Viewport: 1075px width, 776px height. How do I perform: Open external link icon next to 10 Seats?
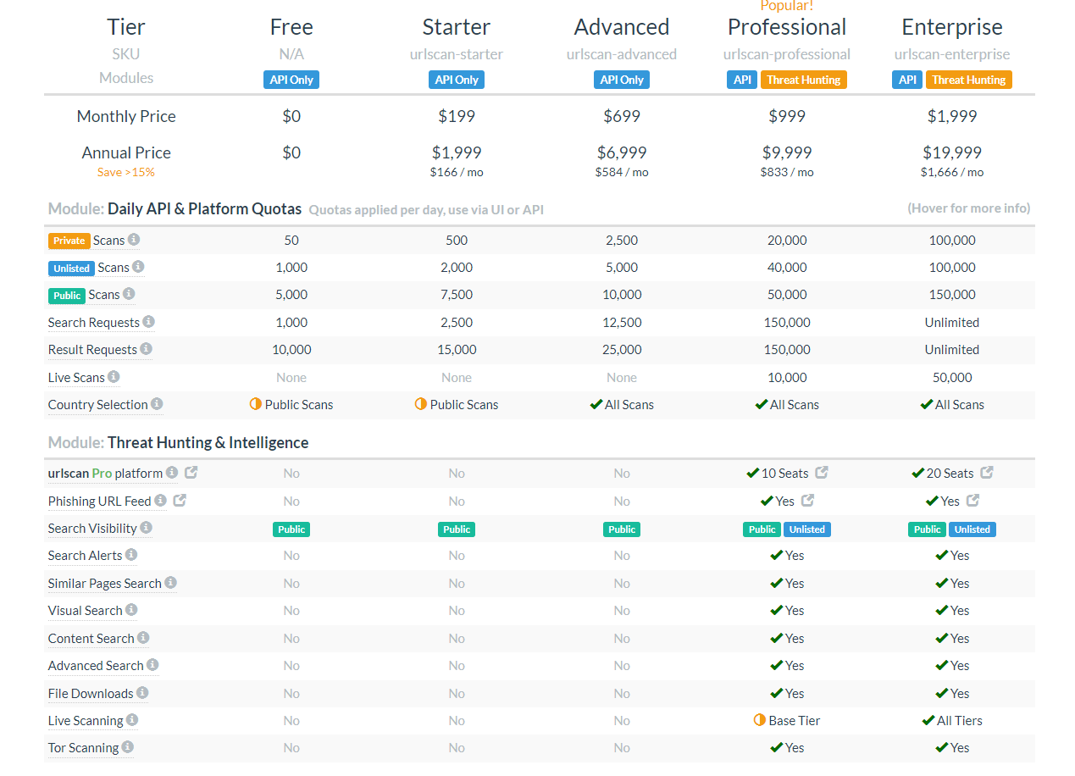tap(822, 473)
